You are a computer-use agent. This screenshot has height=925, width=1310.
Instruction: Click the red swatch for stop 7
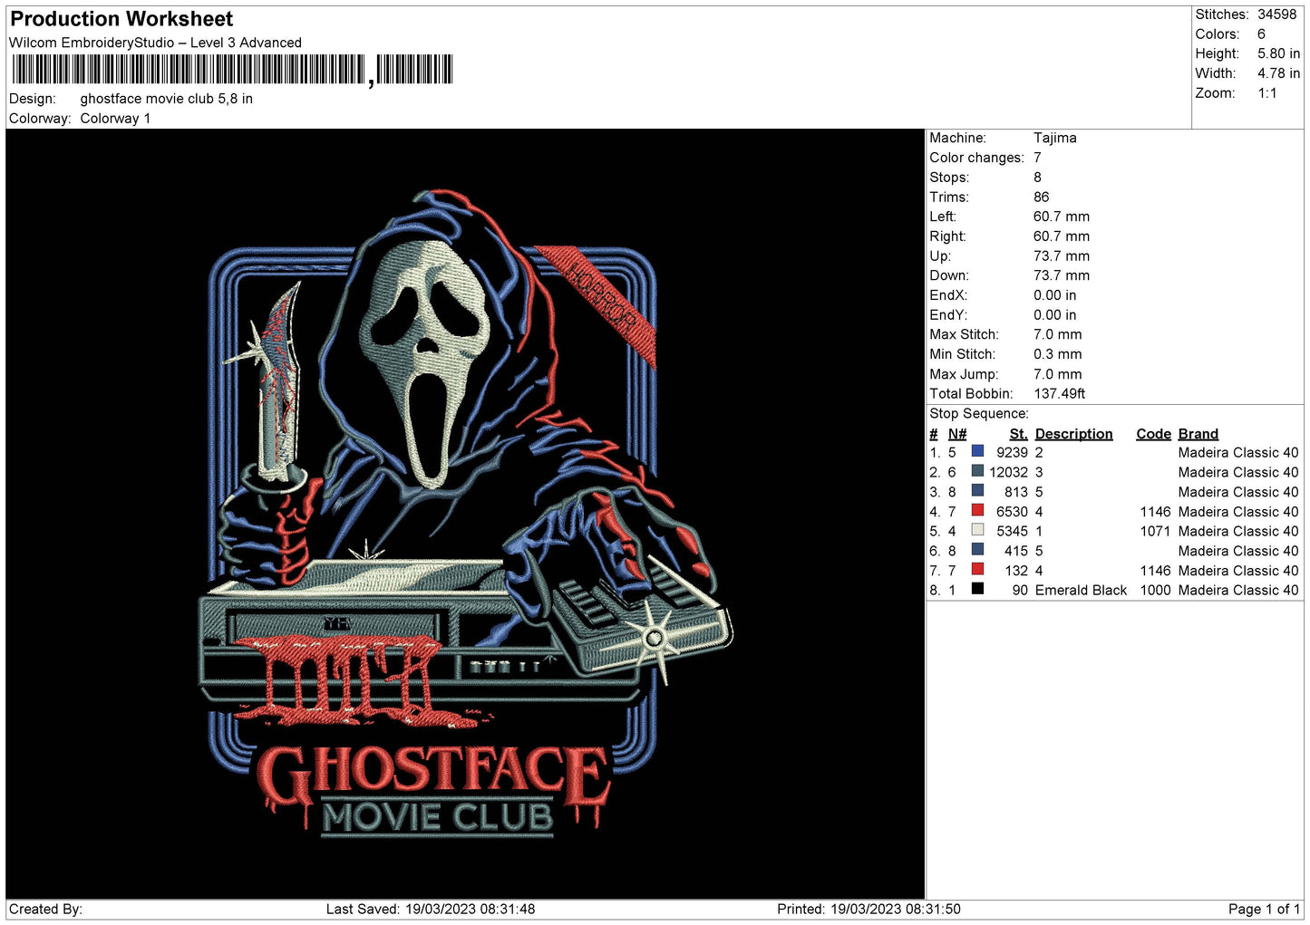pyautogui.click(x=977, y=569)
